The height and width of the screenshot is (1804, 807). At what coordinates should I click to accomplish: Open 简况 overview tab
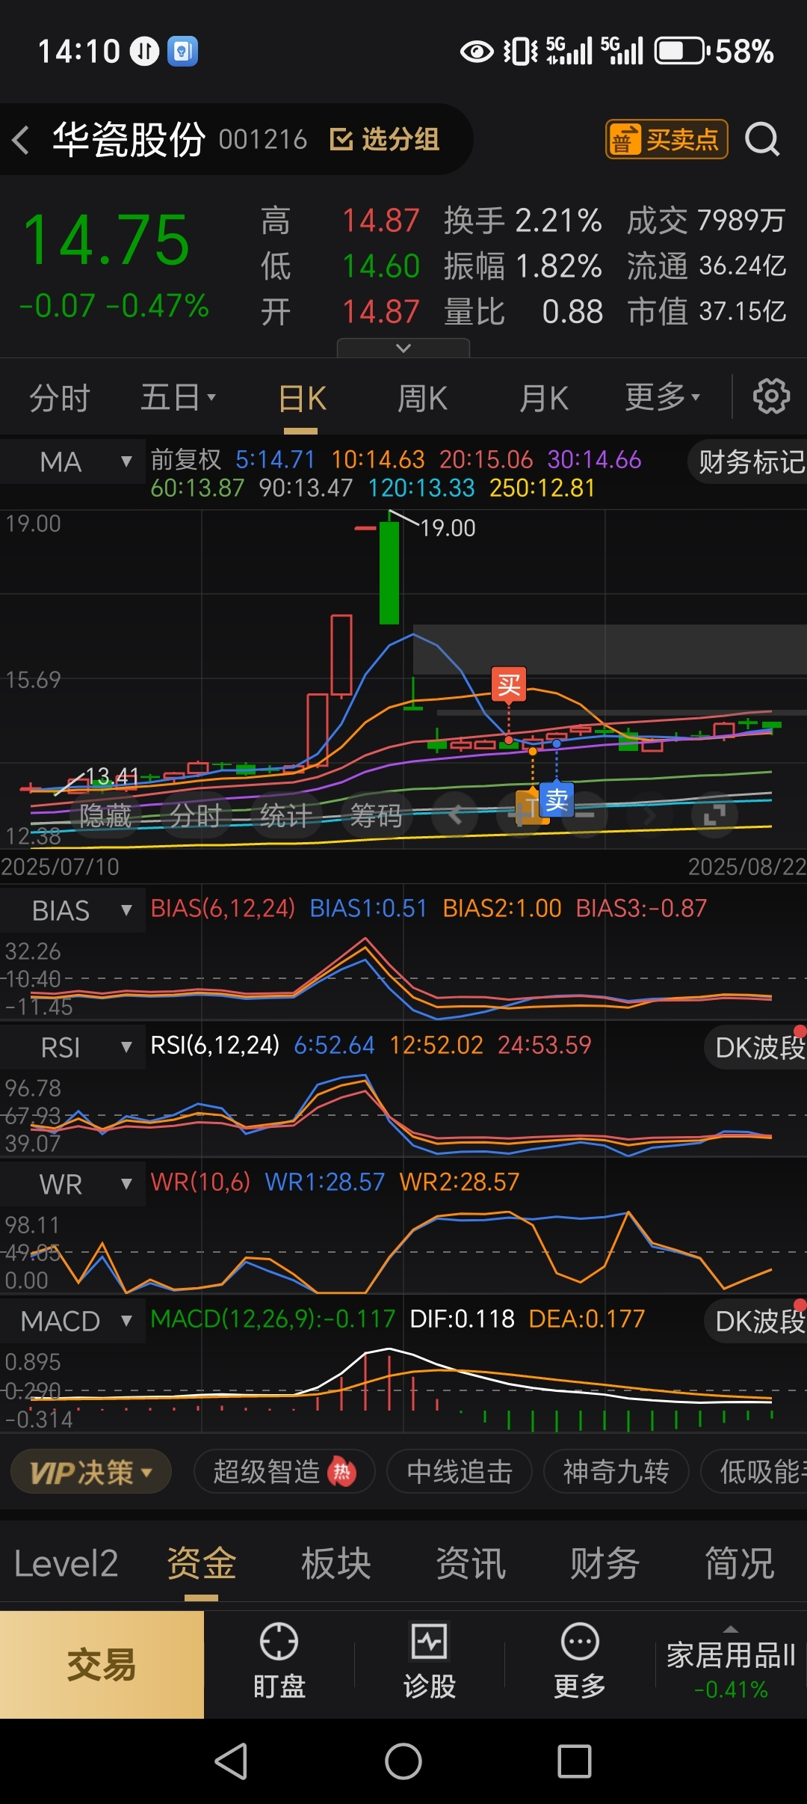pyautogui.click(x=739, y=1563)
